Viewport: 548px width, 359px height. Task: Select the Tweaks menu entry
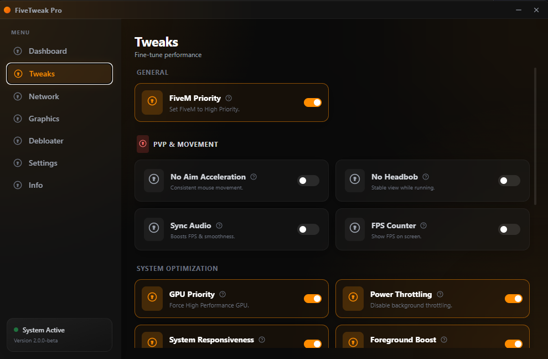tap(59, 73)
